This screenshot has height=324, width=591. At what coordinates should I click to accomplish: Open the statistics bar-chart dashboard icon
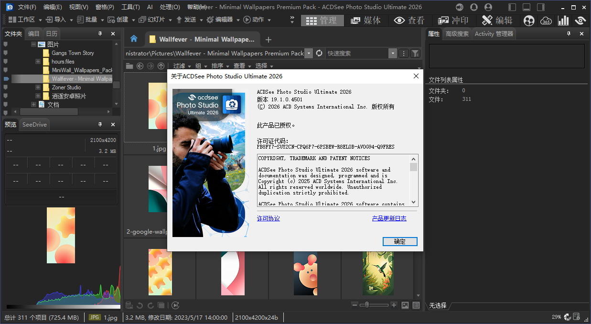[x=564, y=20]
